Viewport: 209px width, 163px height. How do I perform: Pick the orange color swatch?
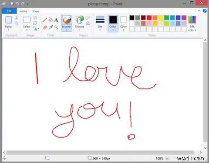point(155,18)
